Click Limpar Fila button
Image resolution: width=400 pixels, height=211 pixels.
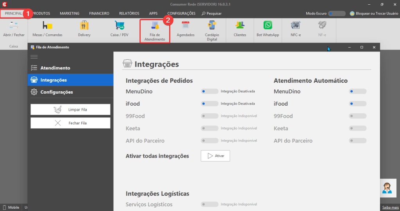point(70,110)
